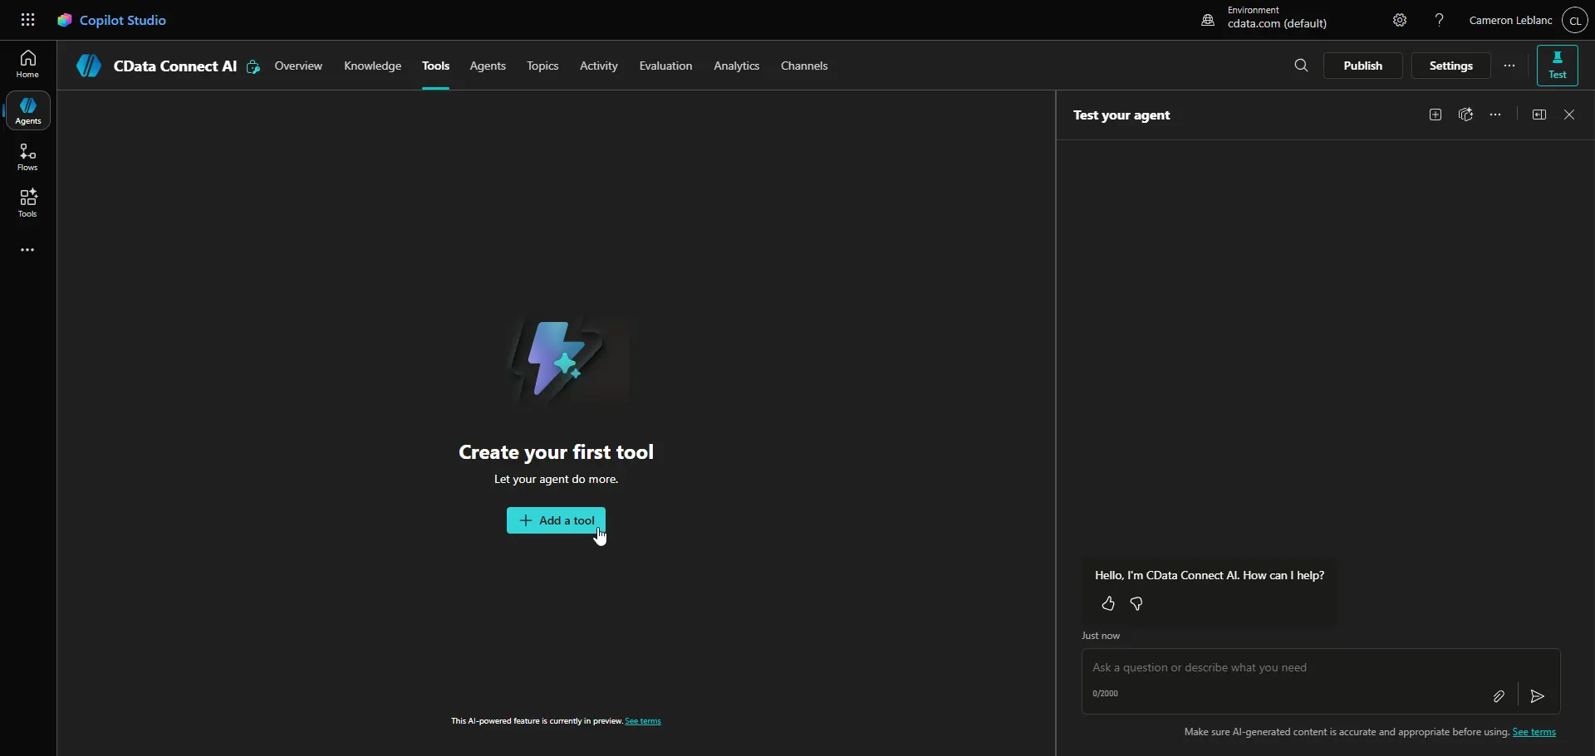Attach a file with paperclip icon
The height and width of the screenshot is (756, 1595).
[1499, 696]
